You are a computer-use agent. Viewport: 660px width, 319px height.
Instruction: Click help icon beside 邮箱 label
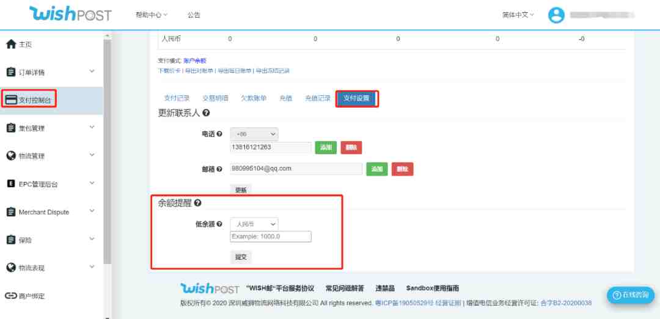click(x=219, y=169)
